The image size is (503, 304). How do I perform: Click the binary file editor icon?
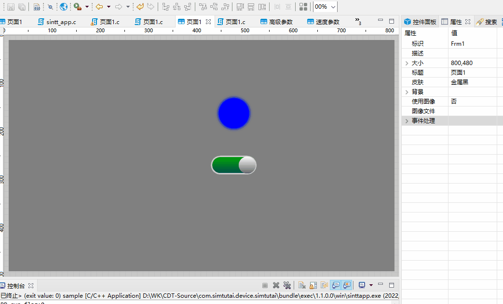click(37, 6)
